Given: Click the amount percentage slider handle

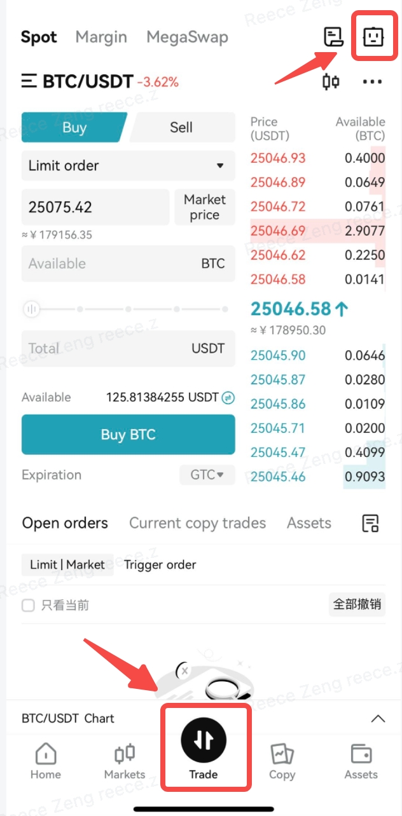Looking at the screenshot, I should pos(31,309).
